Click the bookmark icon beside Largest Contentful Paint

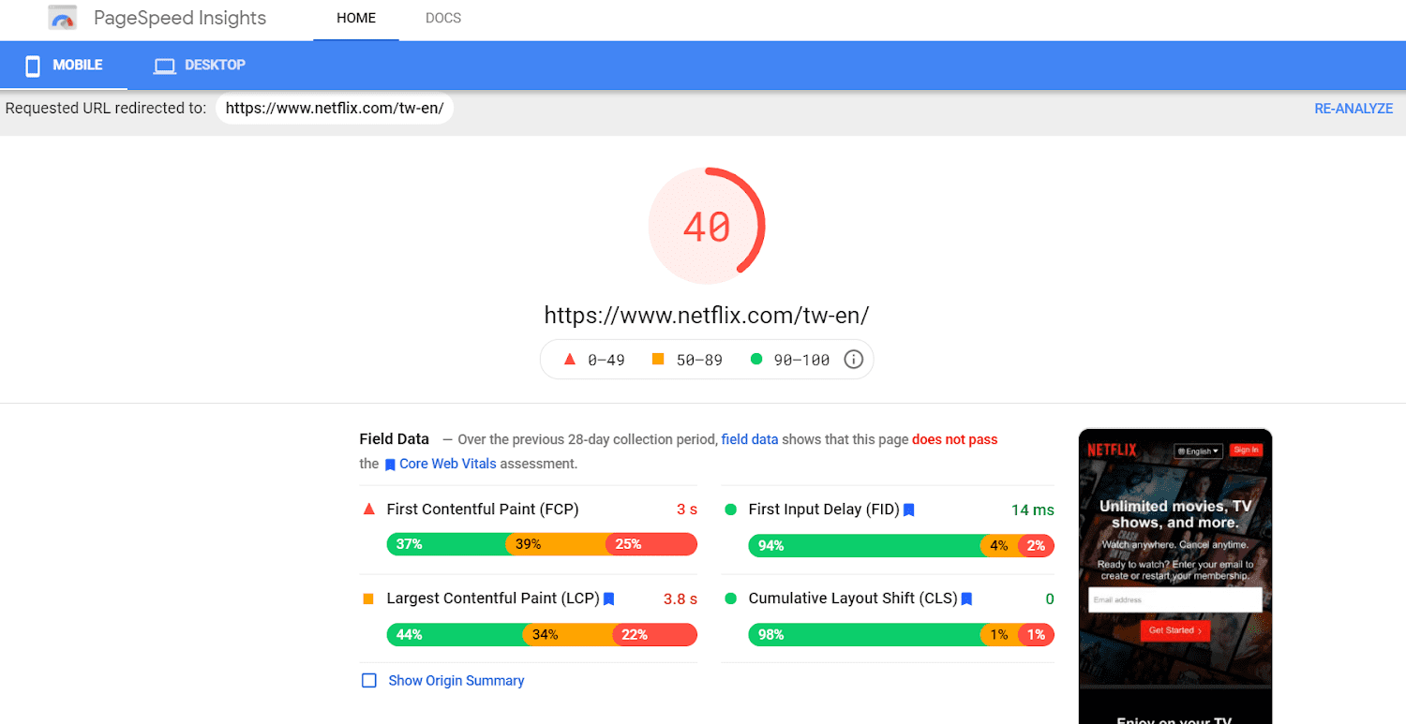(608, 598)
